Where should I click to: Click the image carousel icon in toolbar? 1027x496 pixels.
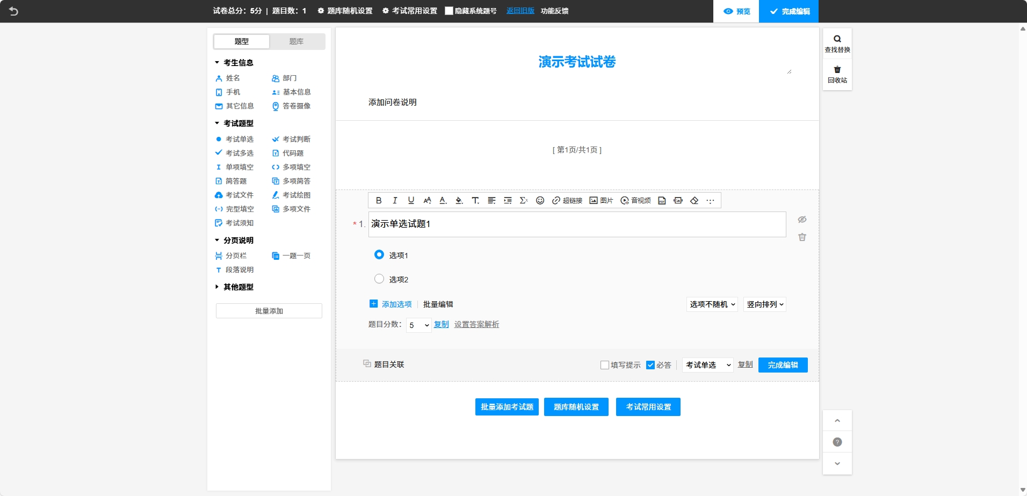[x=678, y=200]
